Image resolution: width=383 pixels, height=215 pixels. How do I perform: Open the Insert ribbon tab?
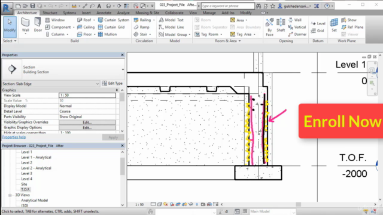click(x=86, y=13)
